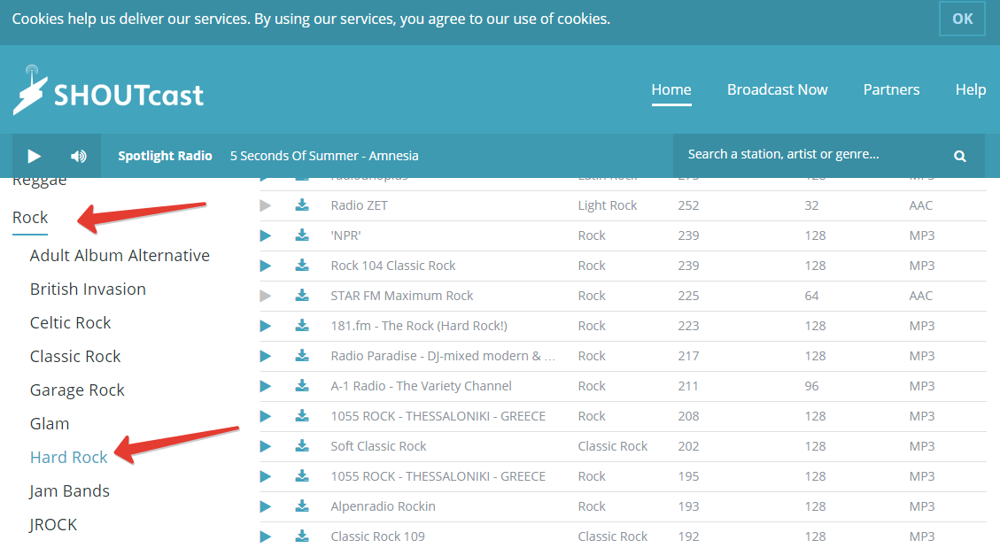The height and width of the screenshot is (548, 1000).
Task: Download Alpenradio Rockin playlist
Action: pos(302,506)
